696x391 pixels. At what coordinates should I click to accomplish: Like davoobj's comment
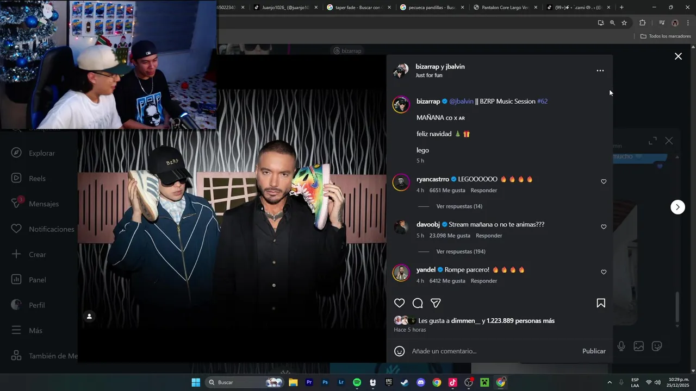(604, 227)
